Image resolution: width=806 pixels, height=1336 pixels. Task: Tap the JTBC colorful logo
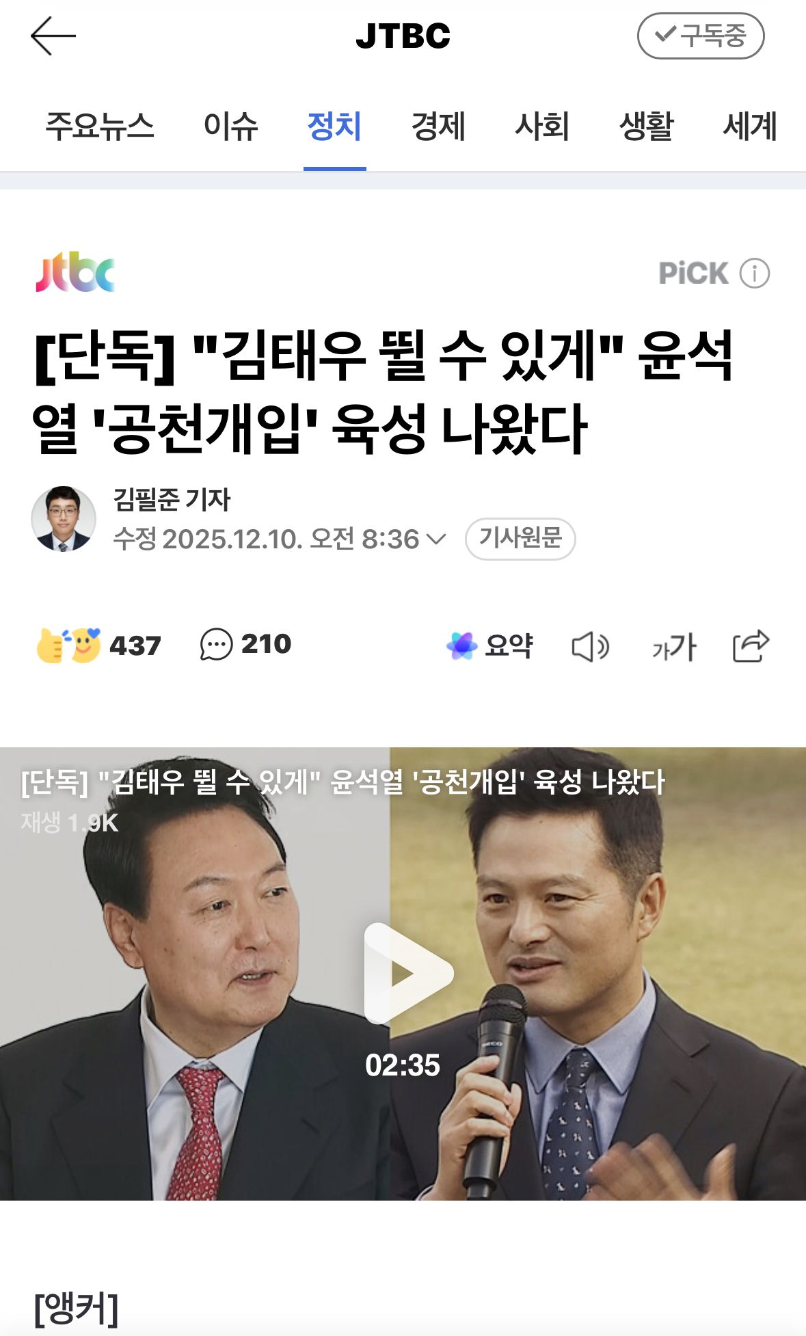pyautogui.click(x=75, y=272)
